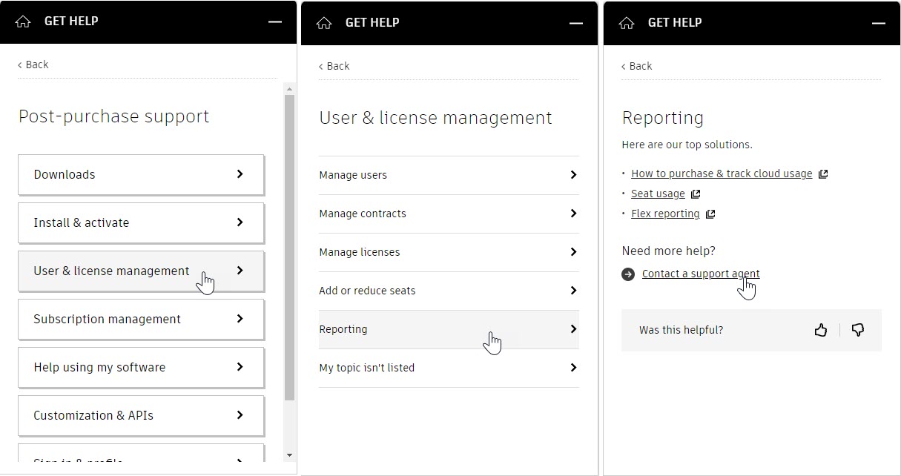The height and width of the screenshot is (476, 901).
Task: Expand the Help using my software chevron
Action: pos(240,367)
